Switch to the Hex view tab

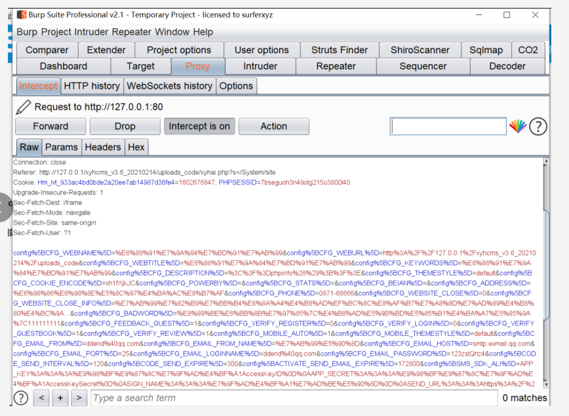point(136,147)
